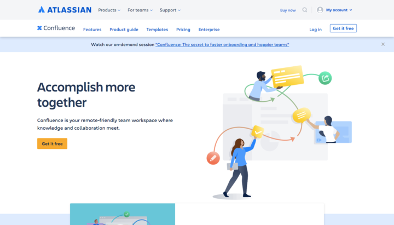Click the yellow checkmark note icon

[x=258, y=132]
